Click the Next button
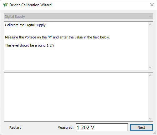The height and width of the screenshot is (135, 157). tap(141, 127)
